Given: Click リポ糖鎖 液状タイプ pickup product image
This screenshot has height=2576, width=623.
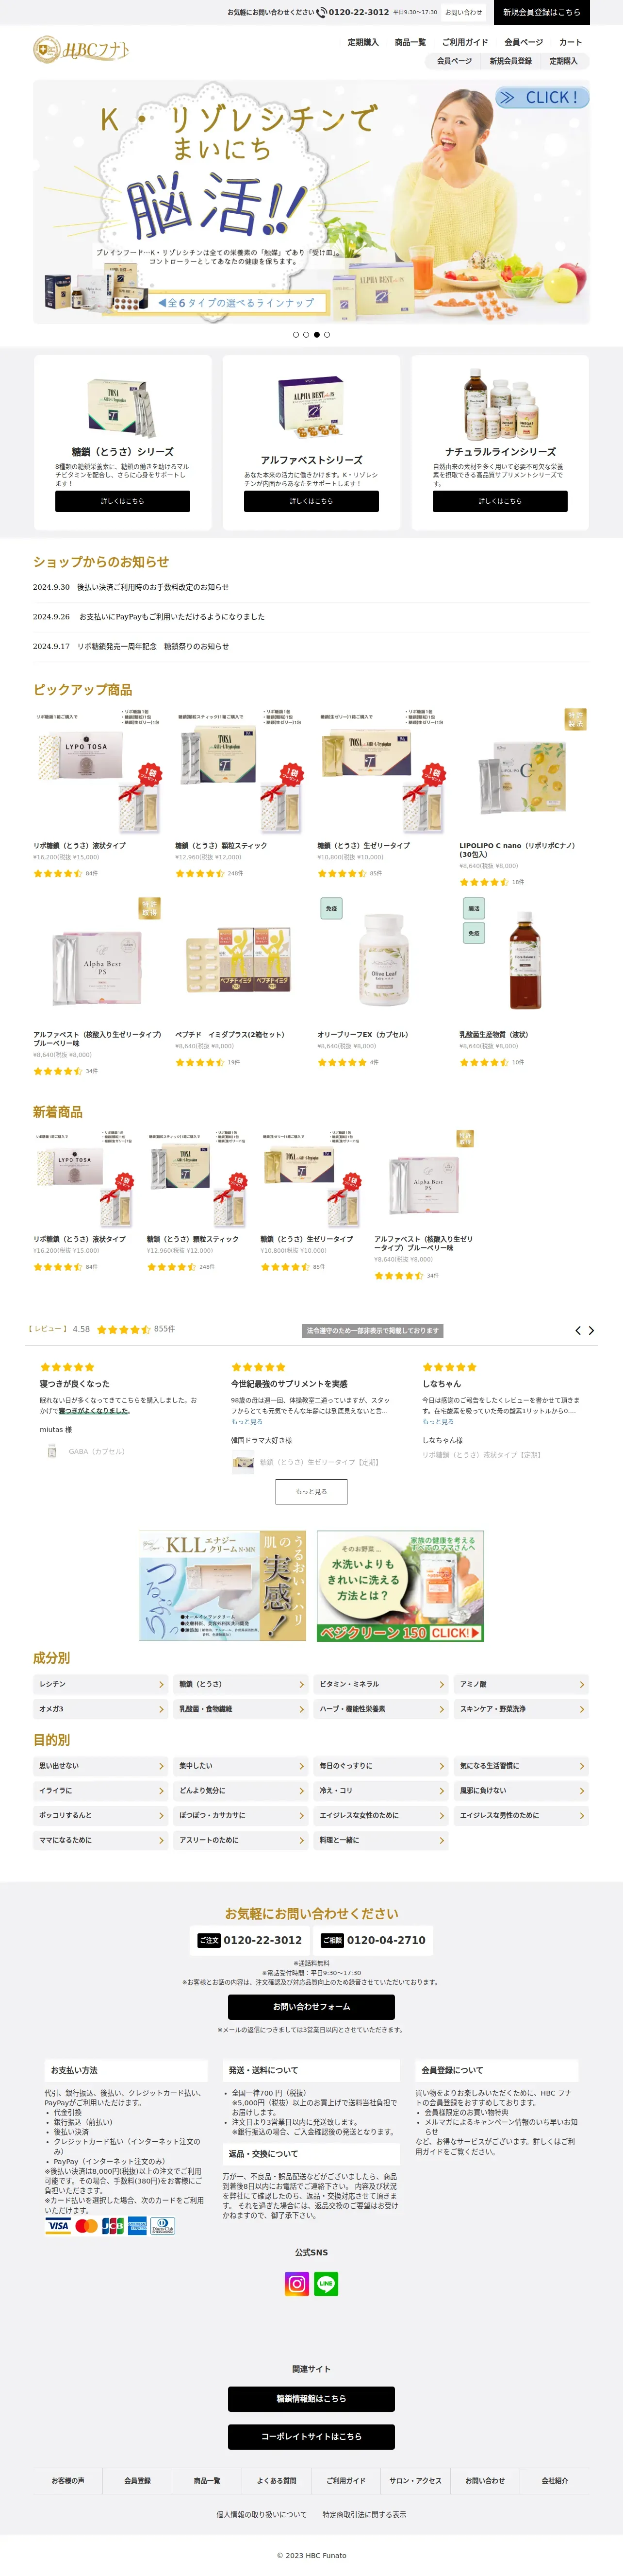Looking at the screenshot, I should point(98,772).
